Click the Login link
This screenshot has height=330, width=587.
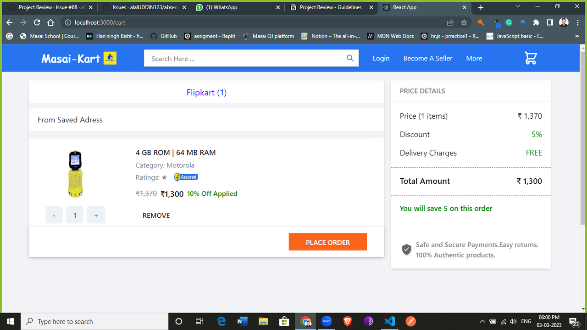[x=381, y=58]
